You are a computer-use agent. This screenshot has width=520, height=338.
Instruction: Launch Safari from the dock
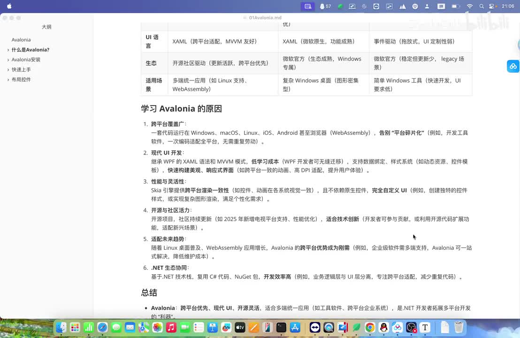click(x=102, y=327)
